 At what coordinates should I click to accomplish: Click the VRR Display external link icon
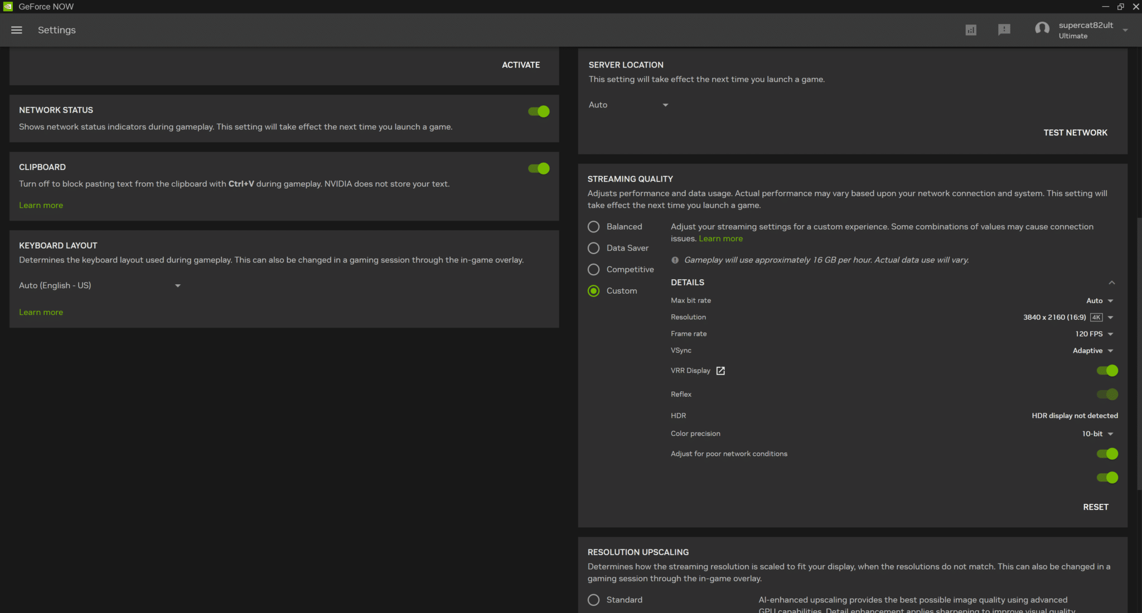coord(720,370)
